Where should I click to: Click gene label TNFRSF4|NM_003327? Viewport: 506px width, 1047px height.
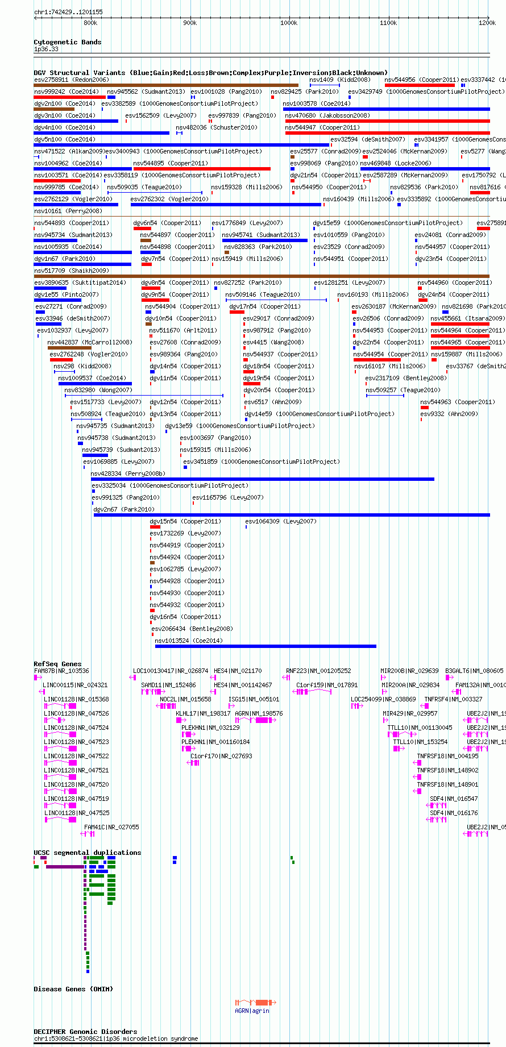[x=454, y=699]
